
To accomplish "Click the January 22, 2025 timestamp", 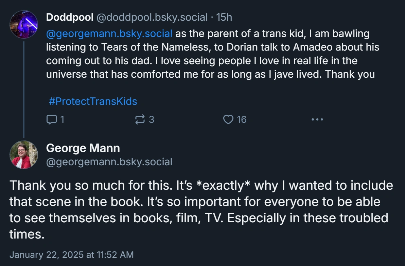I will (71, 254).
